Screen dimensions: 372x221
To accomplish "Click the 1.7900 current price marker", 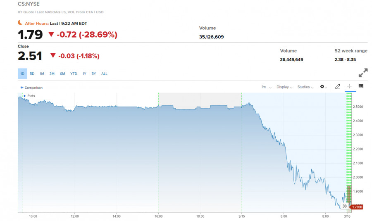I will click(356, 207).
